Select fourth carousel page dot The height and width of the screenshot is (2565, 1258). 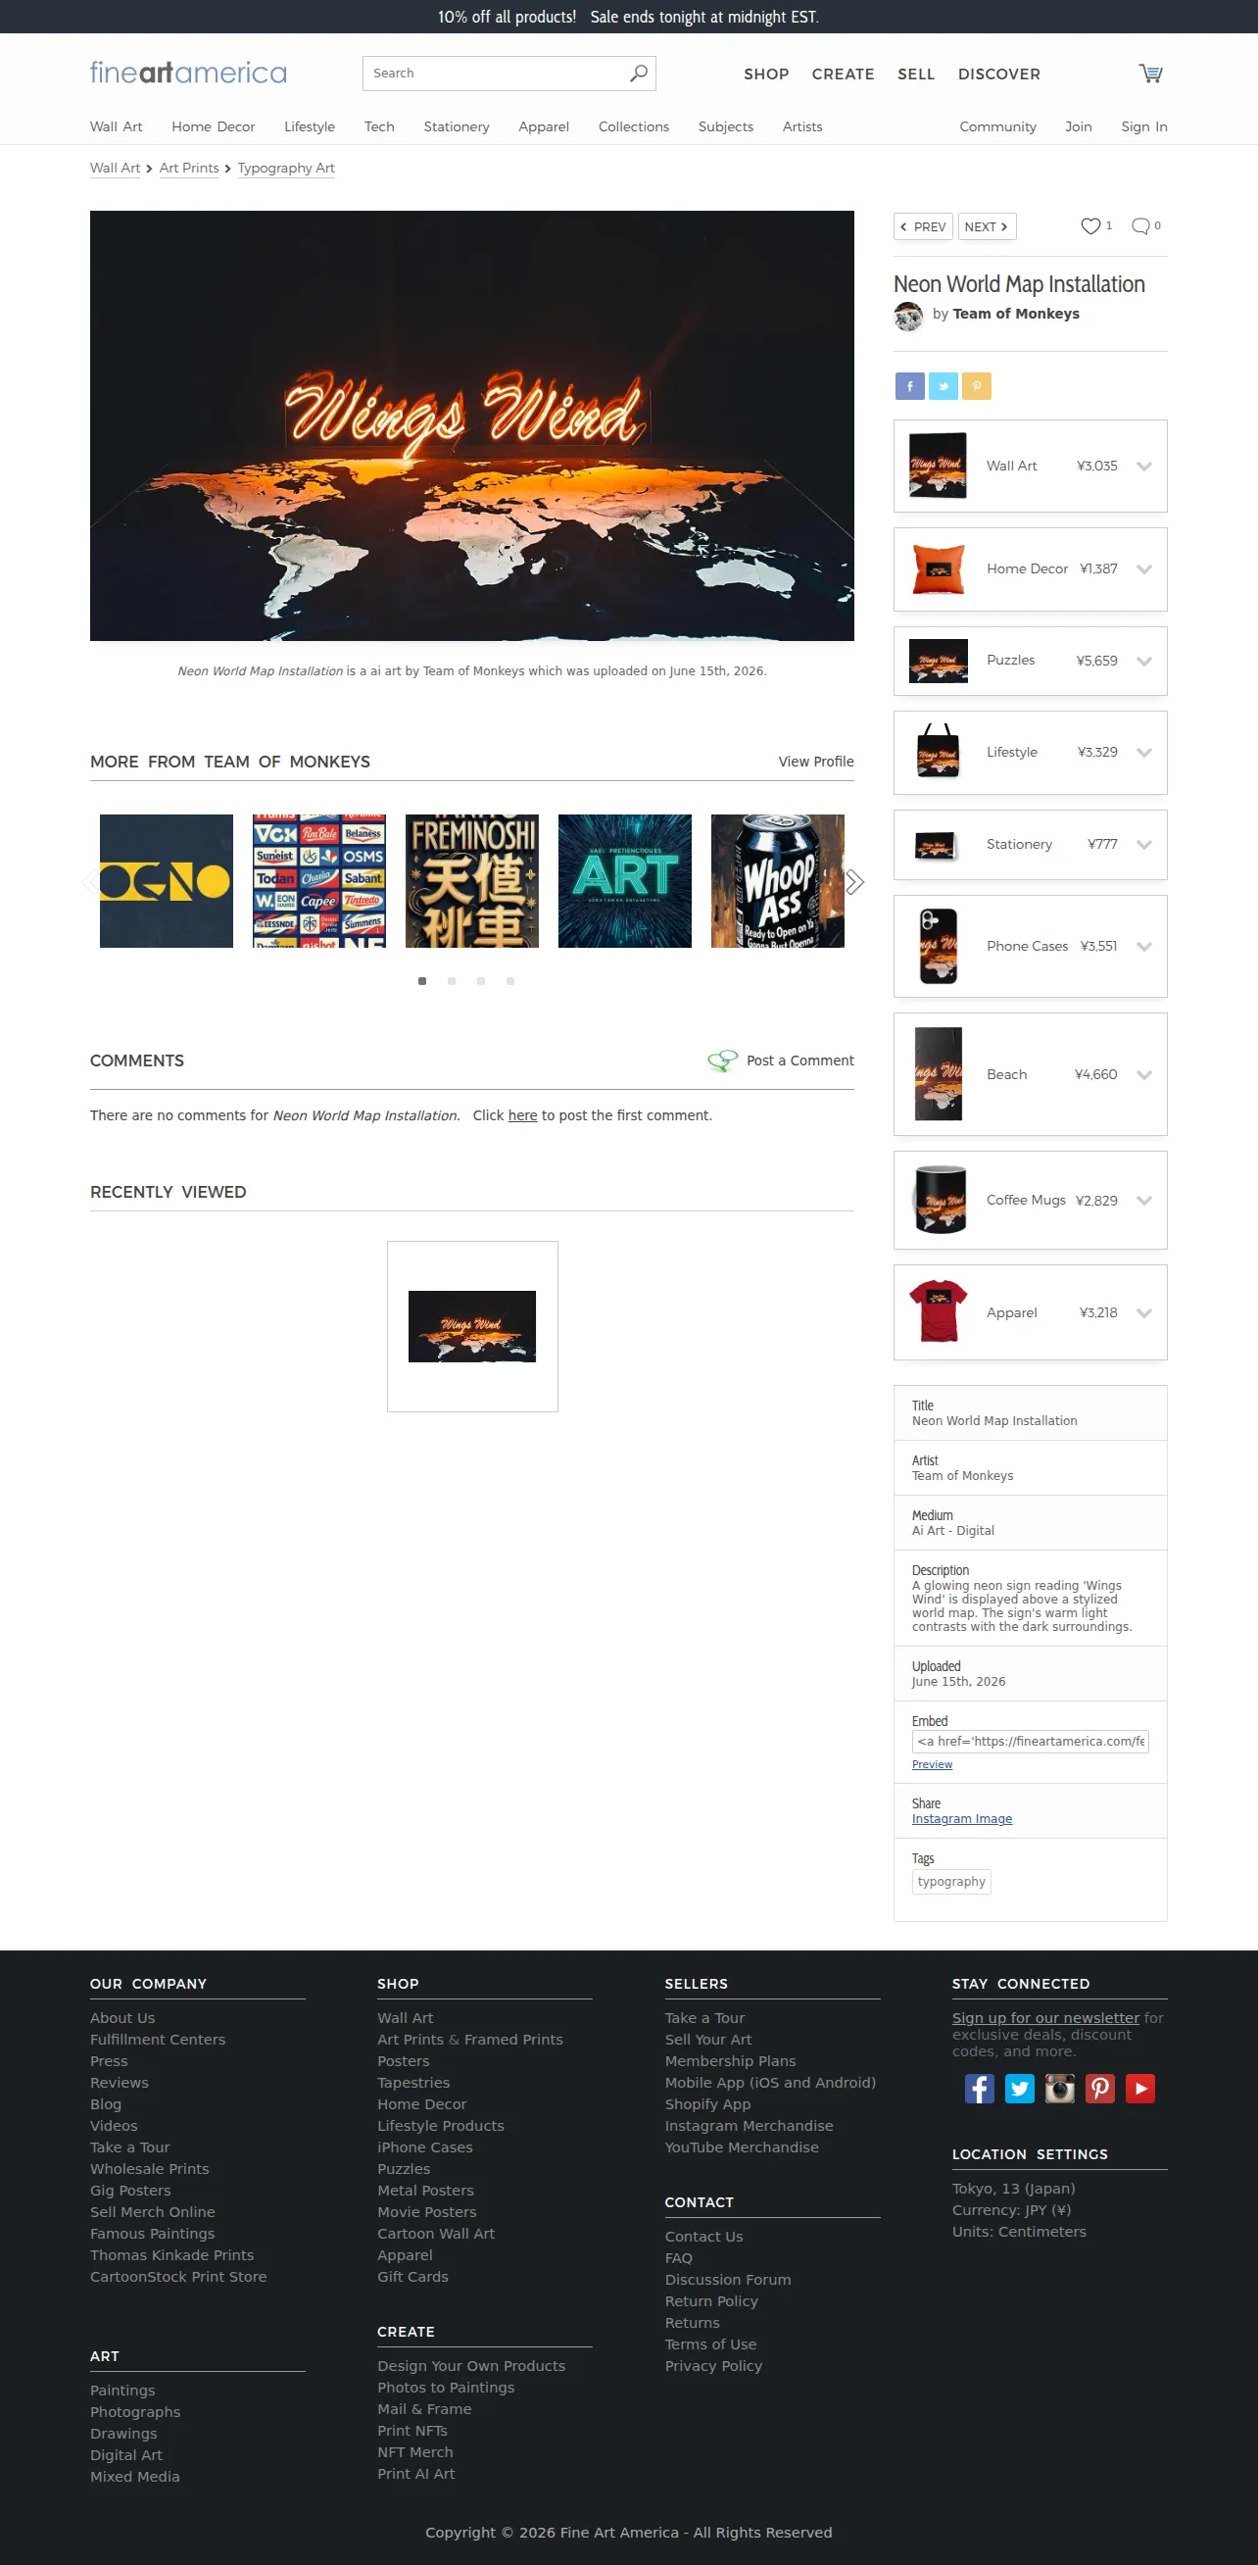click(x=510, y=981)
